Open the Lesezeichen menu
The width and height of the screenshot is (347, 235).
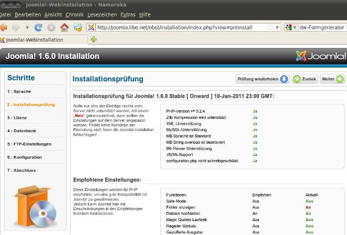[102, 14]
